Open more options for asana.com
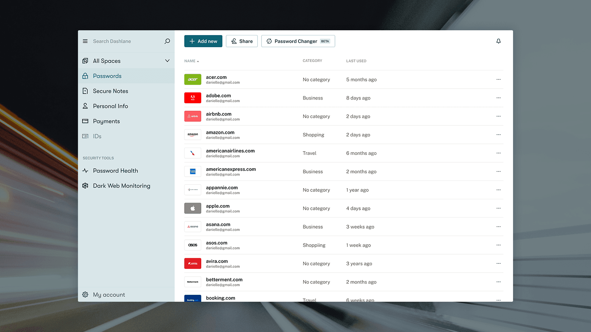Screen dimensions: 591x332 499,227
